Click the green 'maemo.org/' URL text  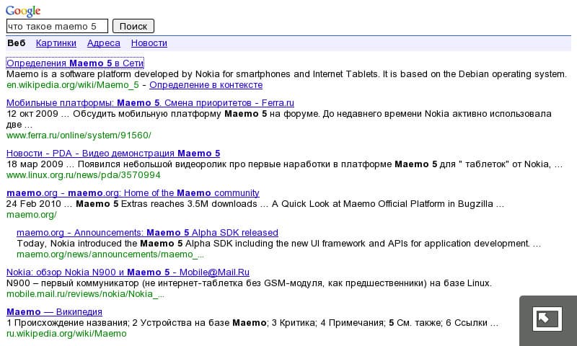[x=32, y=215]
